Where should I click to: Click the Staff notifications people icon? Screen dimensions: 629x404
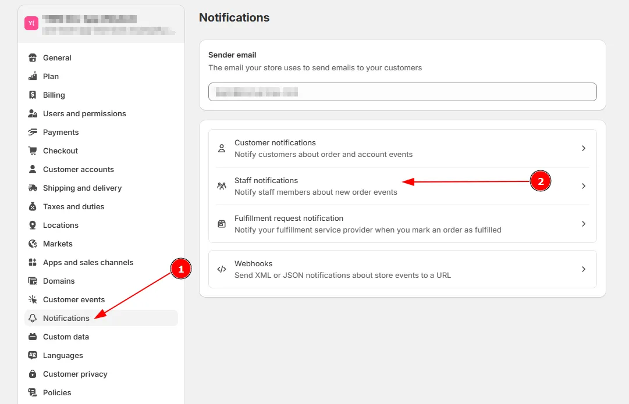click(x=222, y=186)
